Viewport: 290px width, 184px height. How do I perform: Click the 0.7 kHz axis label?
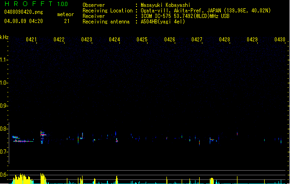(x=4, y=152)
